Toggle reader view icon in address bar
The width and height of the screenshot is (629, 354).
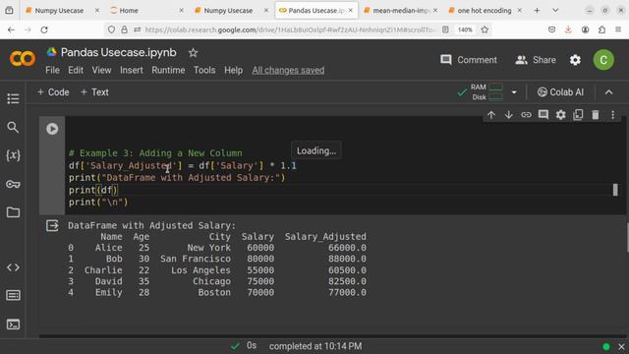(445, 29)
